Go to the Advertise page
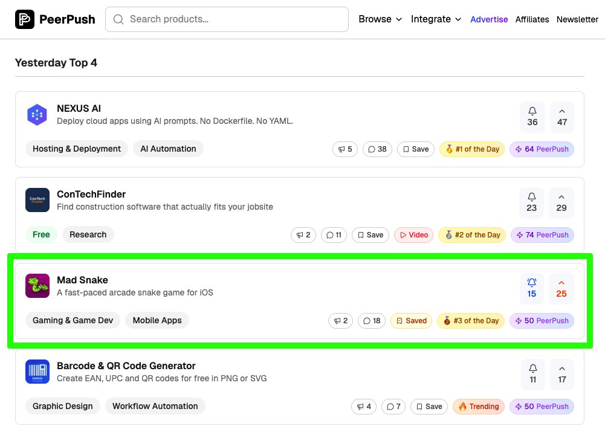This screenshot has width=605, height=432. click(x=489, y=19)
